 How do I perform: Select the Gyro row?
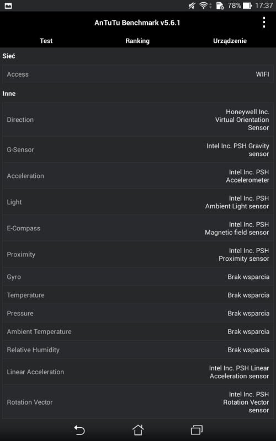pos(138,277)
